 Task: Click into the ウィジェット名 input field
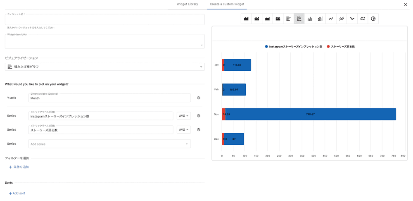[x=105, y=20]
